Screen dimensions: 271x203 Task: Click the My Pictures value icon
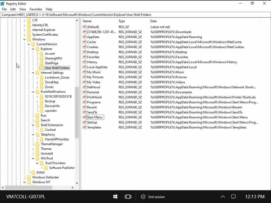click(84, 77)
